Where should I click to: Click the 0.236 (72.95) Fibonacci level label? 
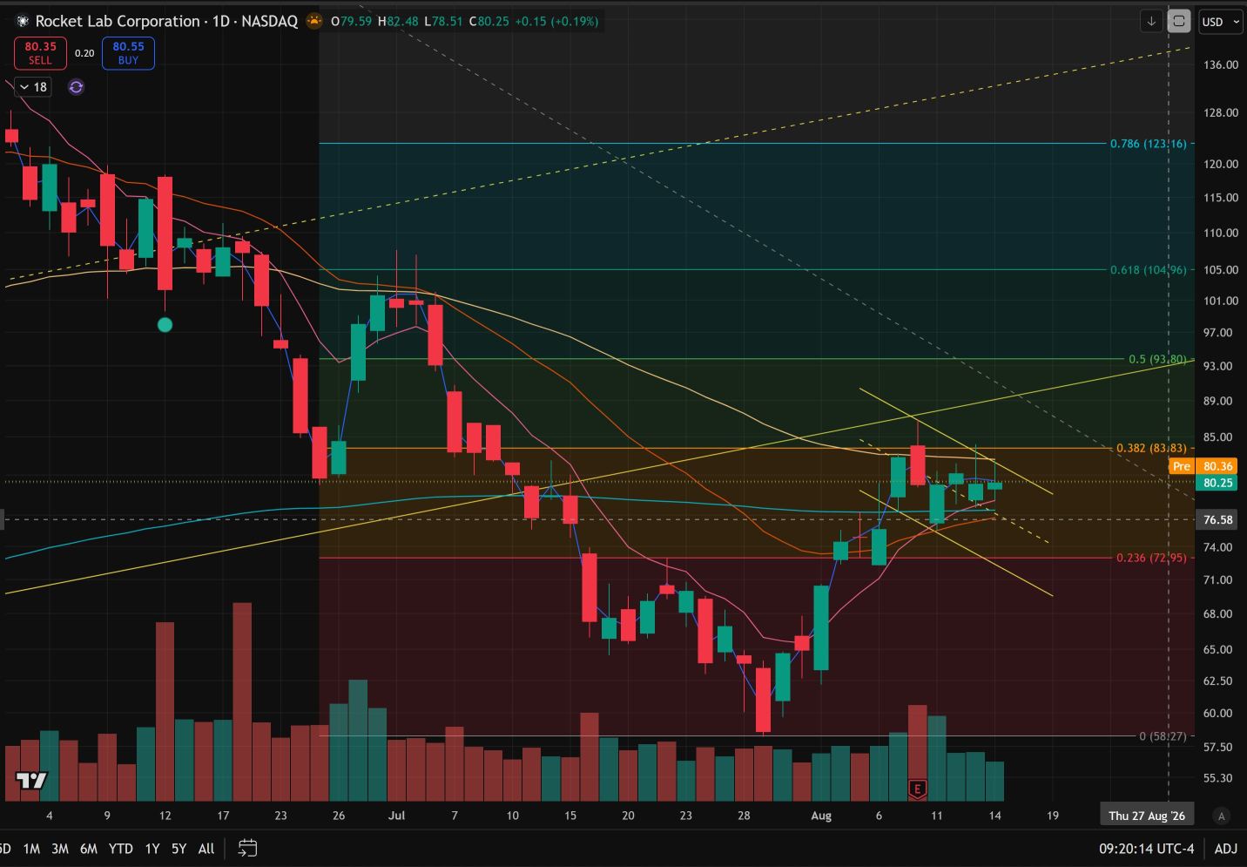point(1151,558)
